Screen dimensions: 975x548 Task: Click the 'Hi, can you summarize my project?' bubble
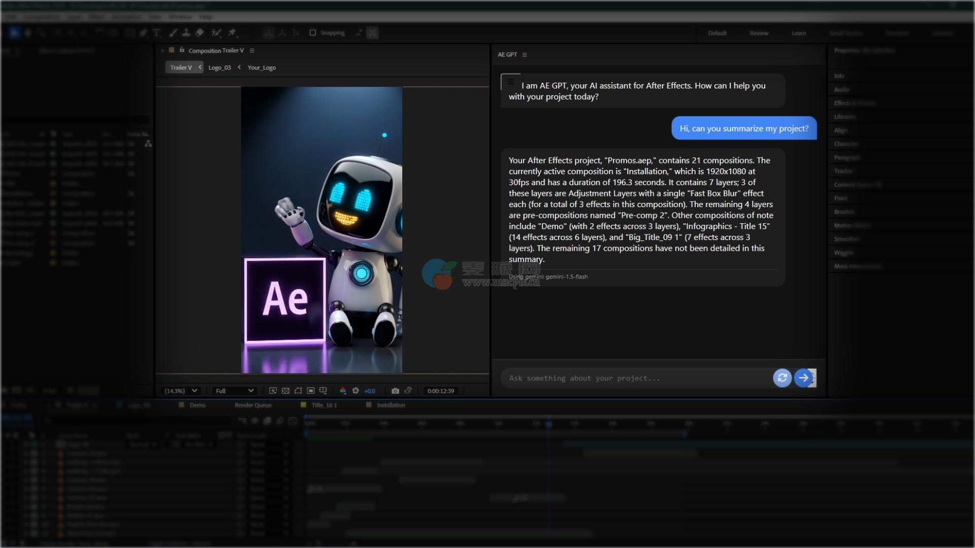coord(744,128)
